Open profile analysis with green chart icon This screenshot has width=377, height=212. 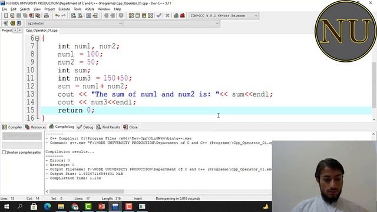tap(176, 16)
